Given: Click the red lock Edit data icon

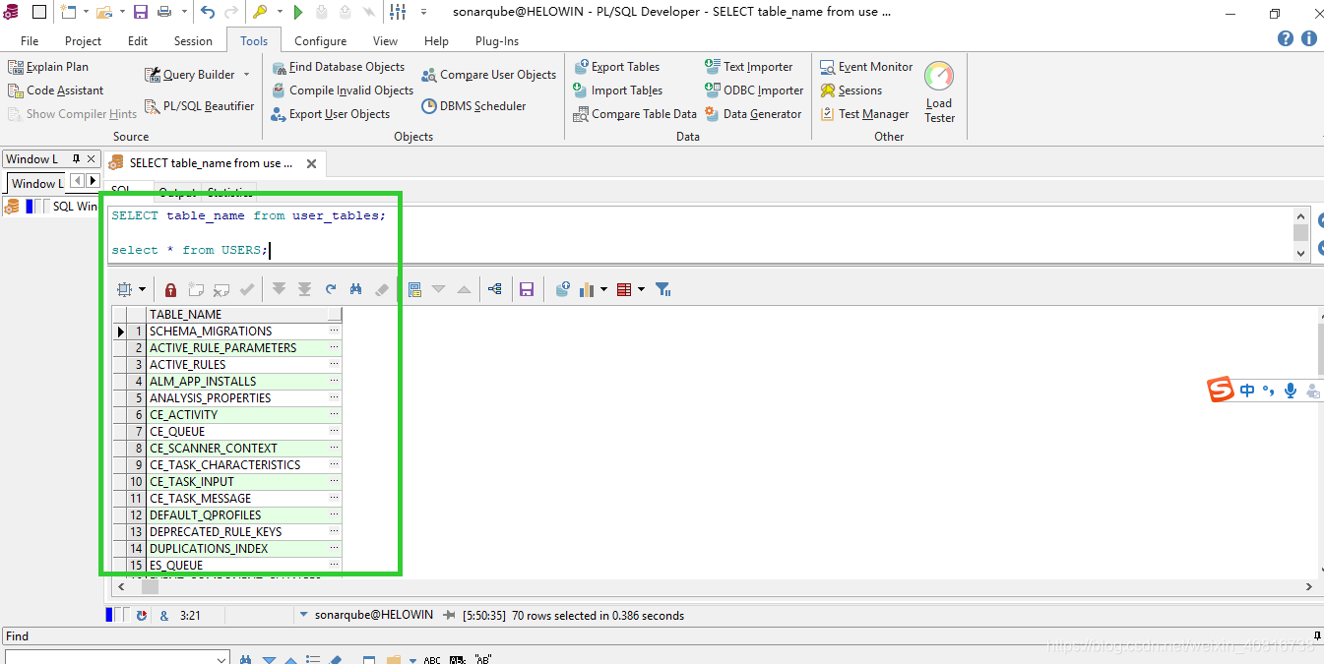Looking at the screenshot, I should click(170, 289).
